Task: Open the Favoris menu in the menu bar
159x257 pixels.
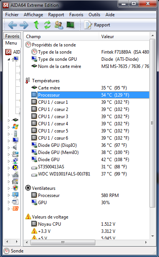Action: pyautogui.click(x=76, y=15)
